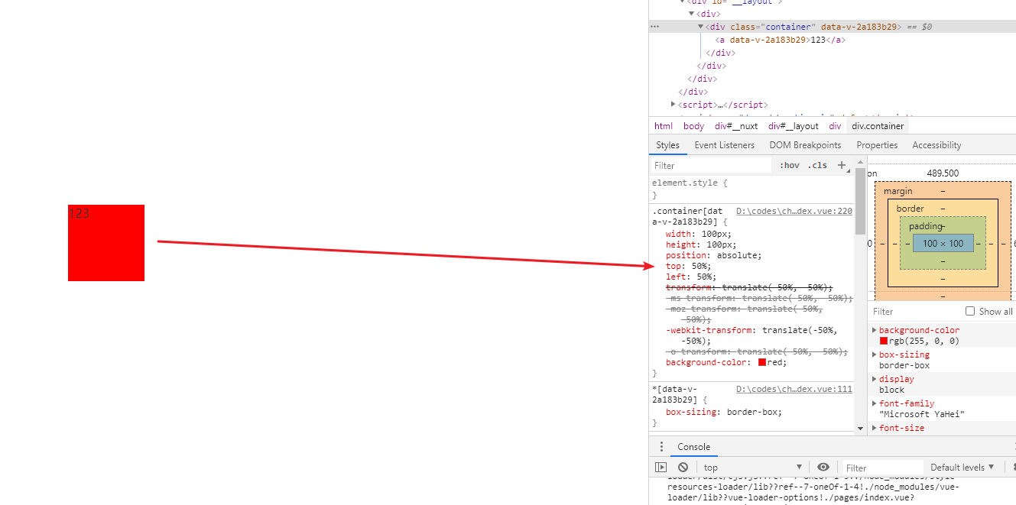Screen dimensions: 1016x505
Task: Select html in the breadcrumb bar
Action: [664, 126]
